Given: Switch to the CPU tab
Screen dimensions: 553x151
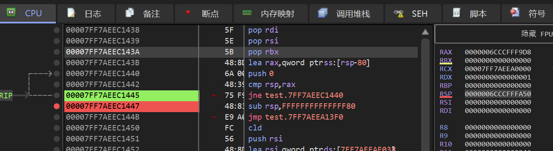Looking at the screenshot, I should (28, 13).
